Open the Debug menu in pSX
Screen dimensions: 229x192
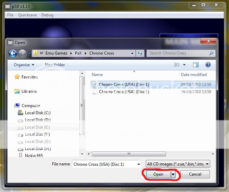click(47, 15)
